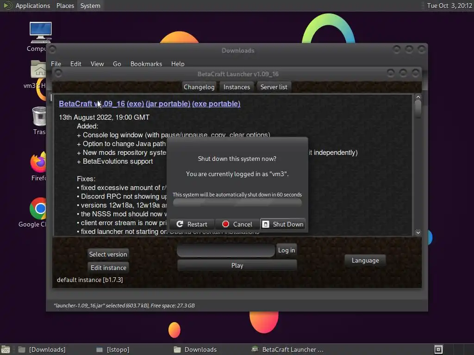
Task: Click the '+ BetaEvolutions support' line
Action: pyautogui.click(x=115, y=161)
